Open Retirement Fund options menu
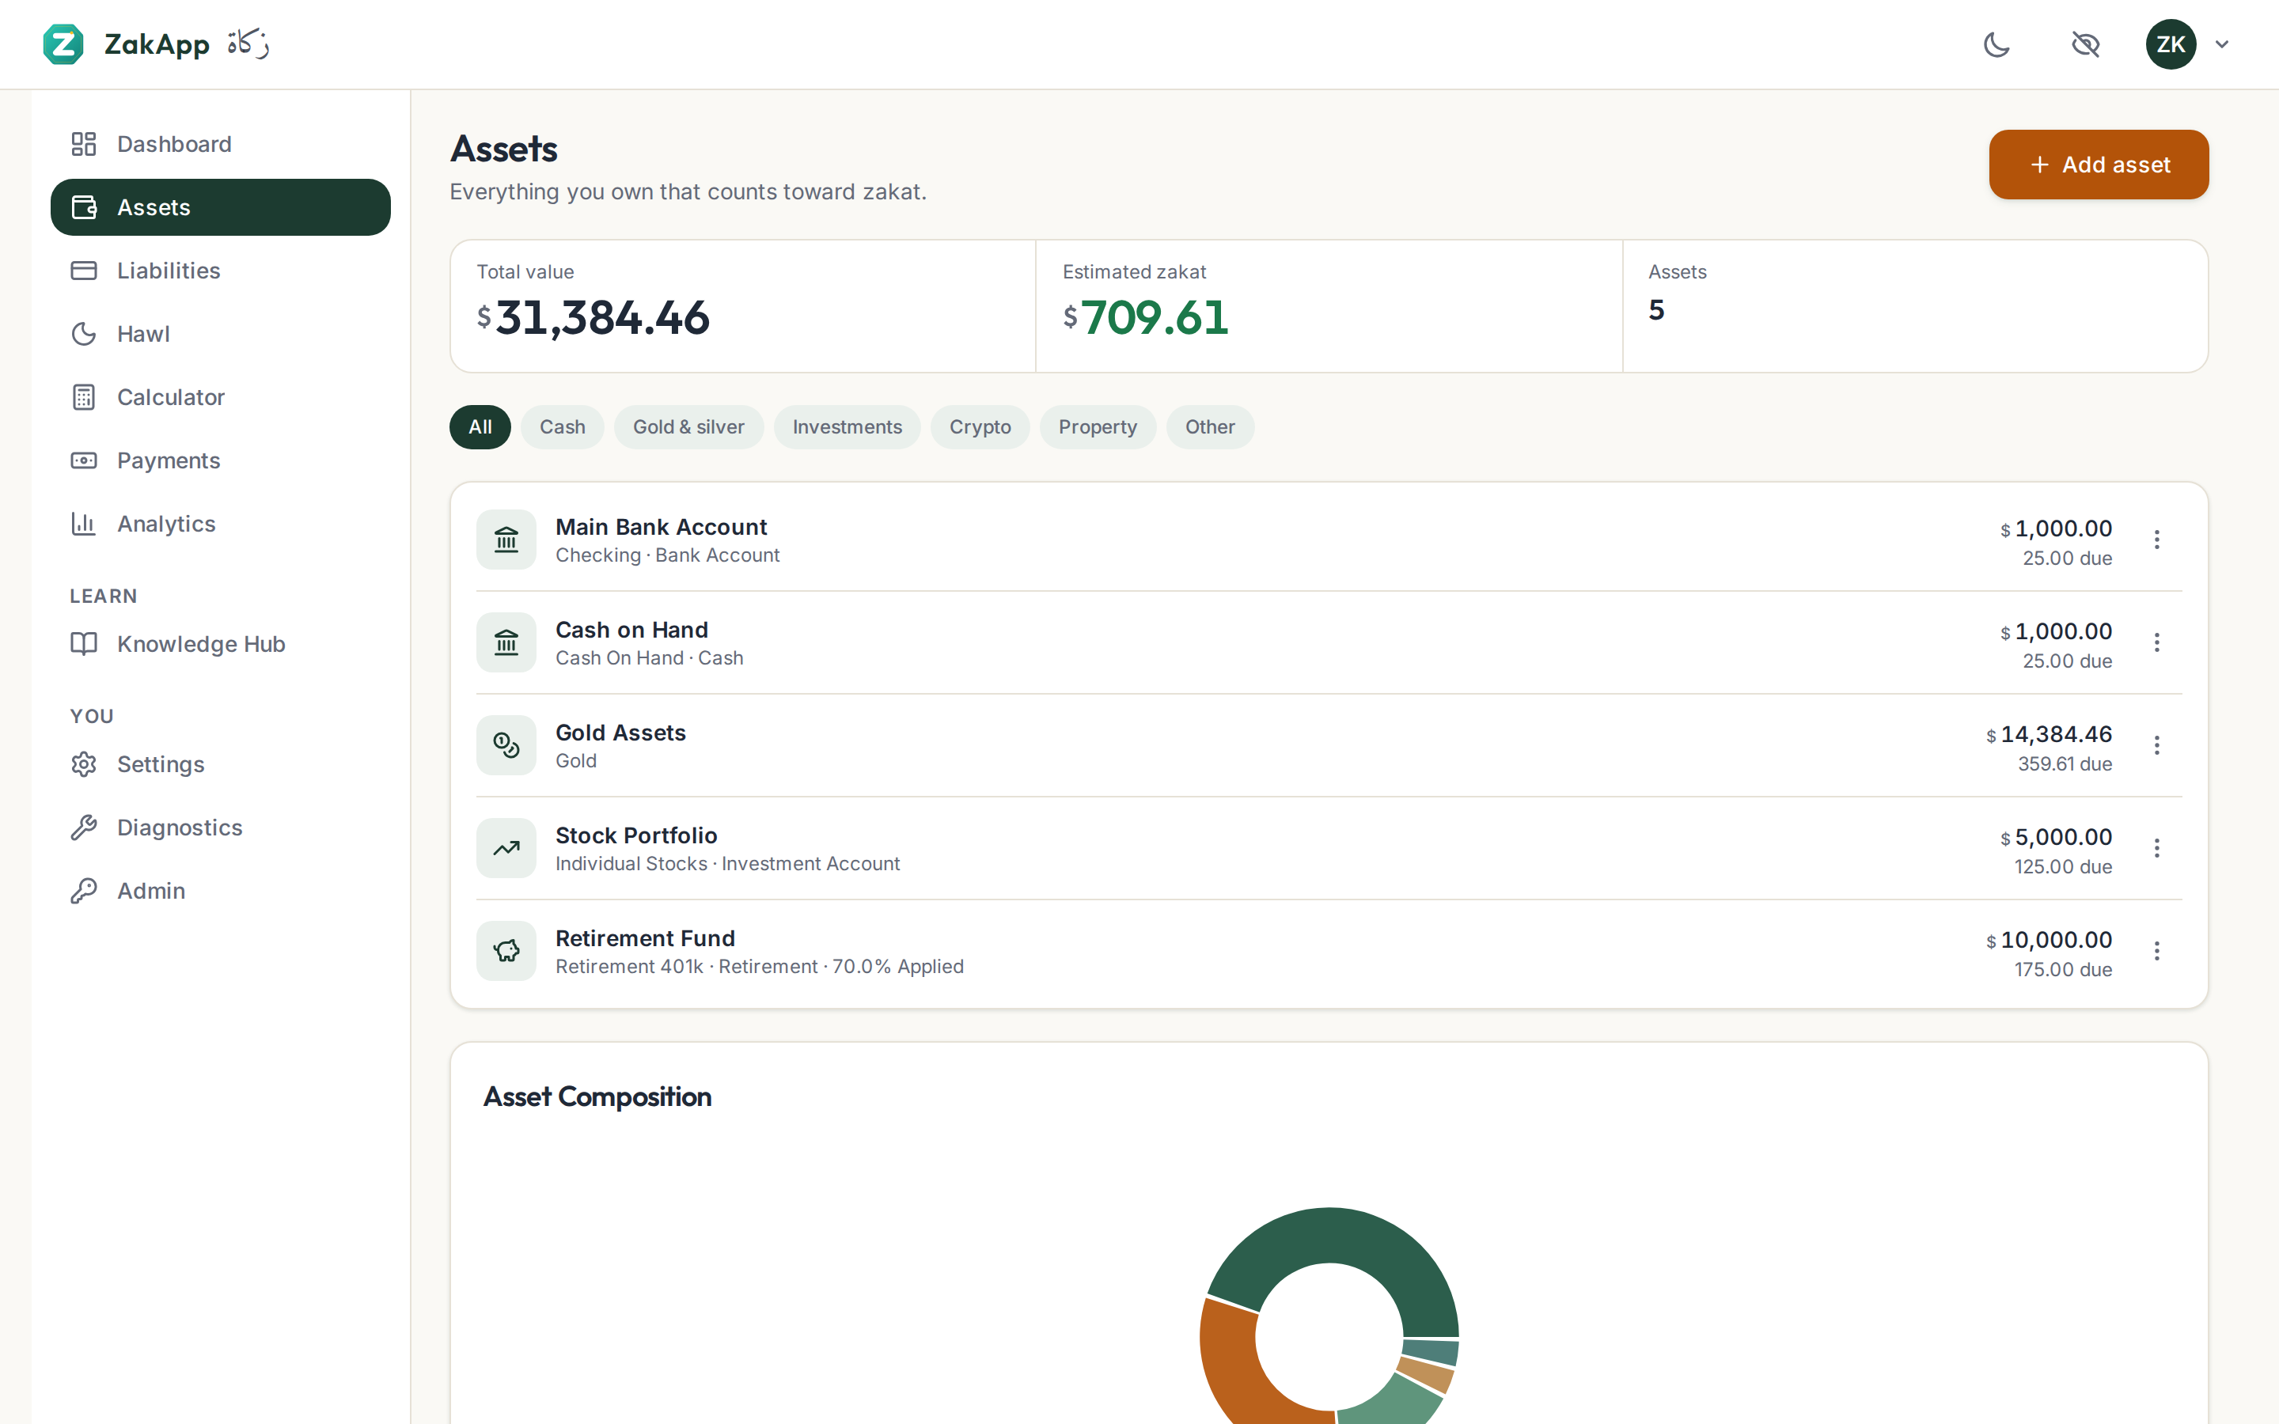 click(2156, 950)
